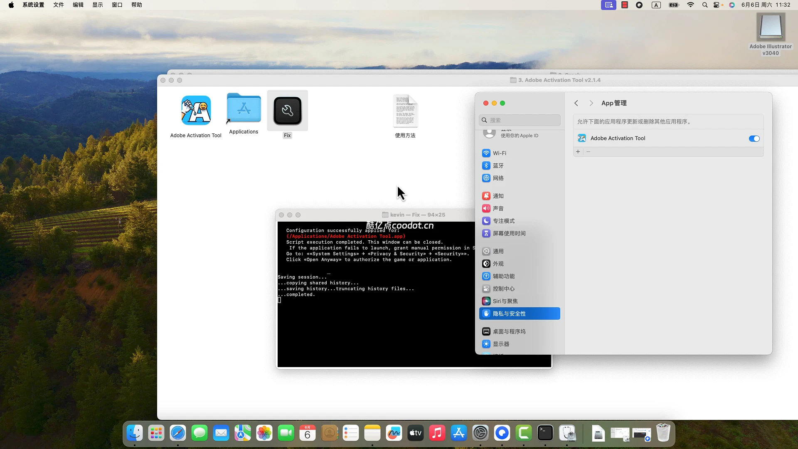The height and width of the screenshot is (449, 798).
Task: Open 辅助功能 (Accessibility) settings
Action: pos(520,276)
